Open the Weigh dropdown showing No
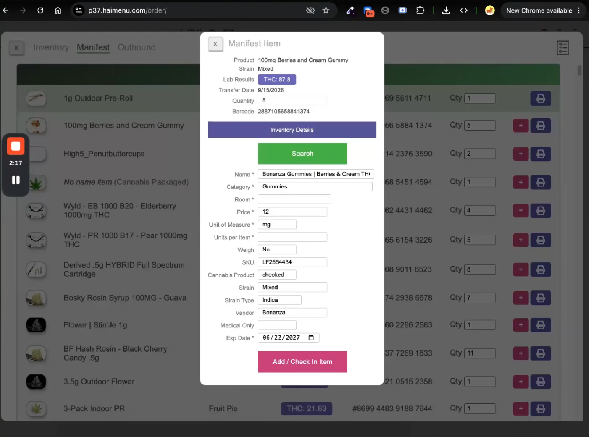Screen dimensions: 589x437 [x=277, y=250]
